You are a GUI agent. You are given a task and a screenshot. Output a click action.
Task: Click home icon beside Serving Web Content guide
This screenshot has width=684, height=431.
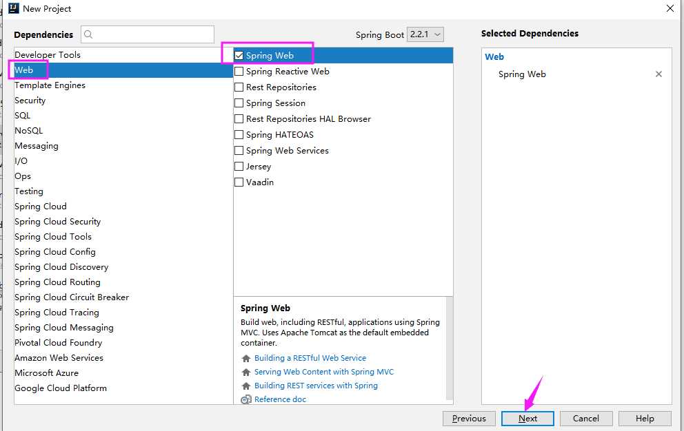click(246, 372)
